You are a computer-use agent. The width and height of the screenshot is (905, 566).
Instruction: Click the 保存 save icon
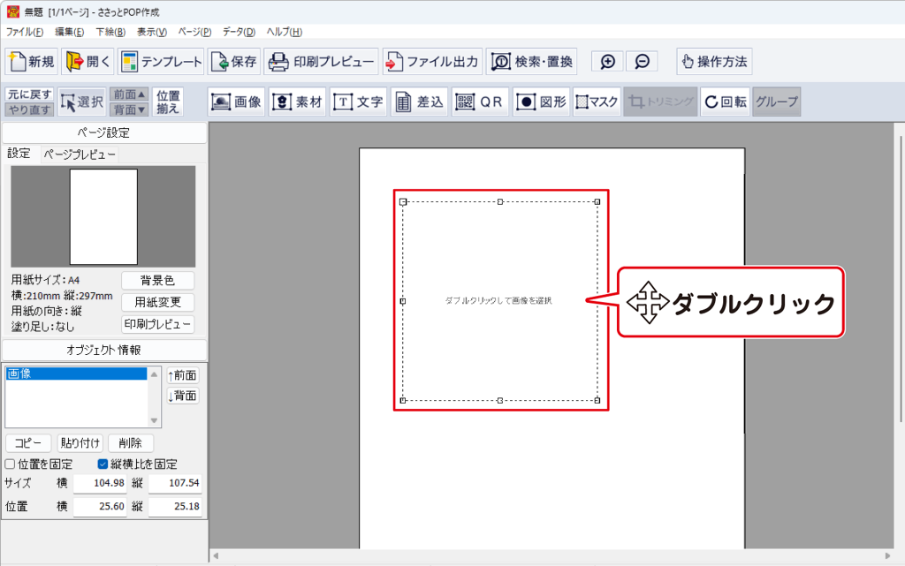tap(234, 62)
